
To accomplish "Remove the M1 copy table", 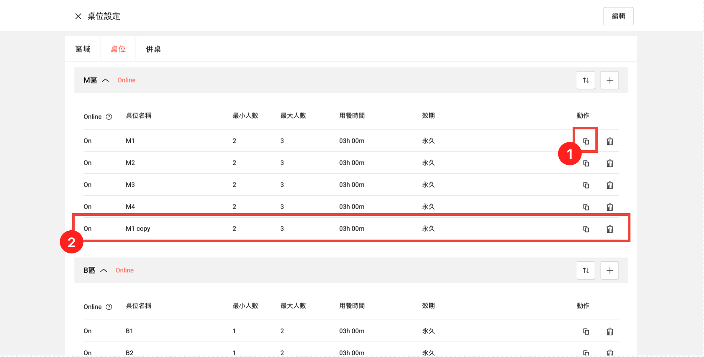I will click(x=610, y=229).
